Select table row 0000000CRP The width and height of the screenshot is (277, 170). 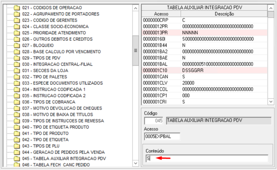pyautogui.click(x=205, y=20)
